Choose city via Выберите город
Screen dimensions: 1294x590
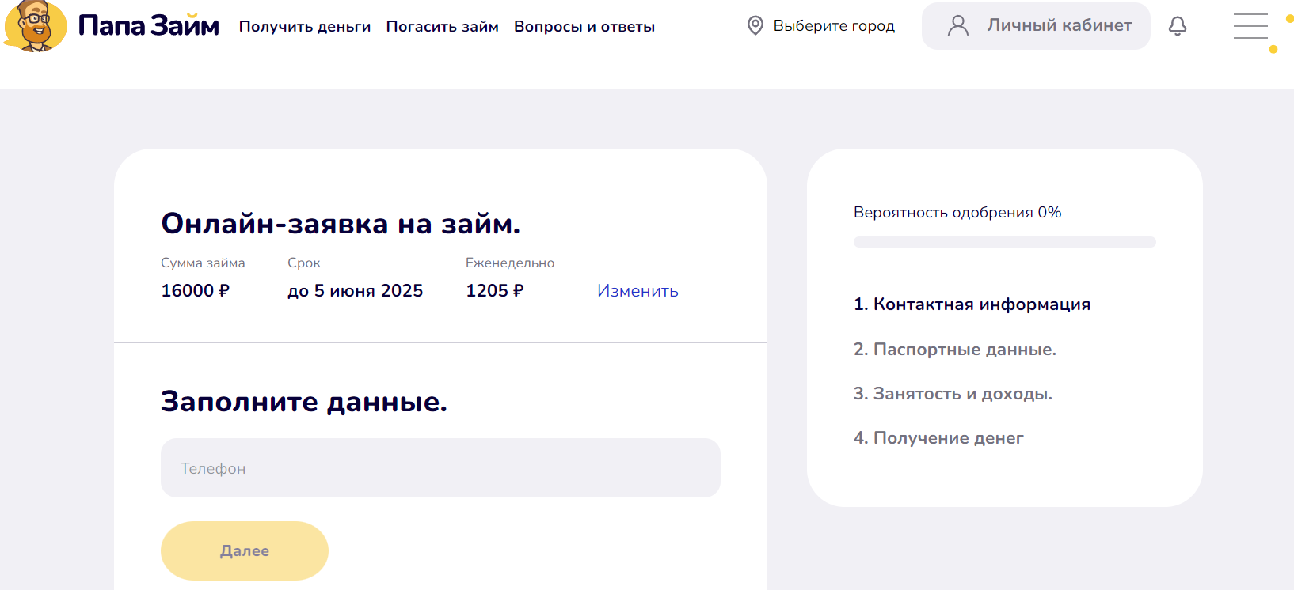(x=834, y=25)
